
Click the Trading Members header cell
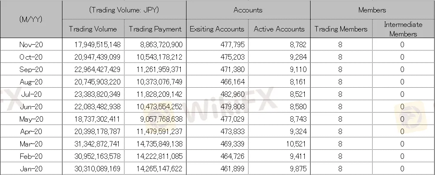click(341, 29)
